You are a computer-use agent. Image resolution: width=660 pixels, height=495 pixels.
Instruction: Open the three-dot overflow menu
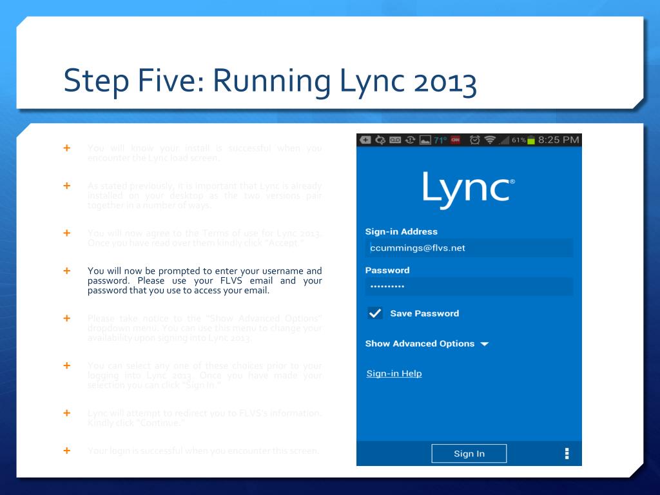[567, 453]
